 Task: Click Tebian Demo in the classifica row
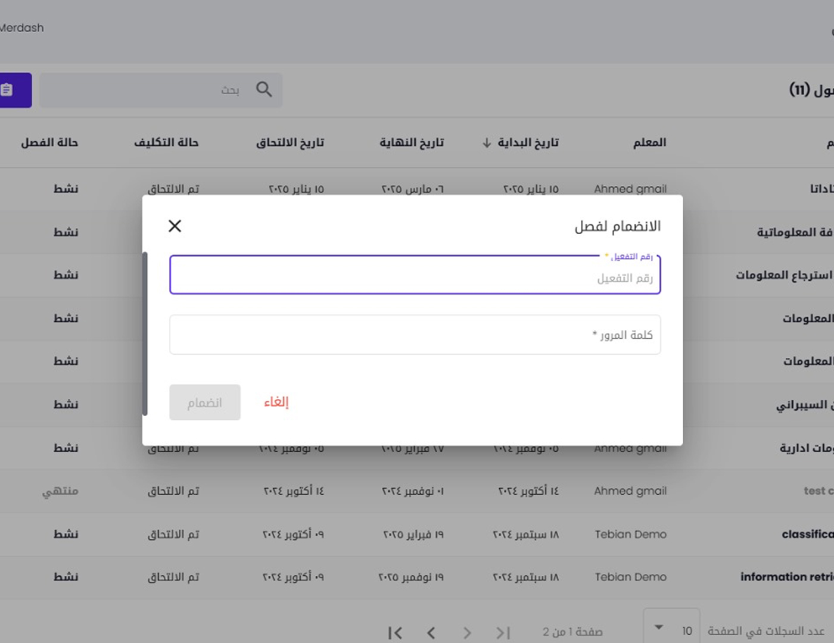point(631,534)
